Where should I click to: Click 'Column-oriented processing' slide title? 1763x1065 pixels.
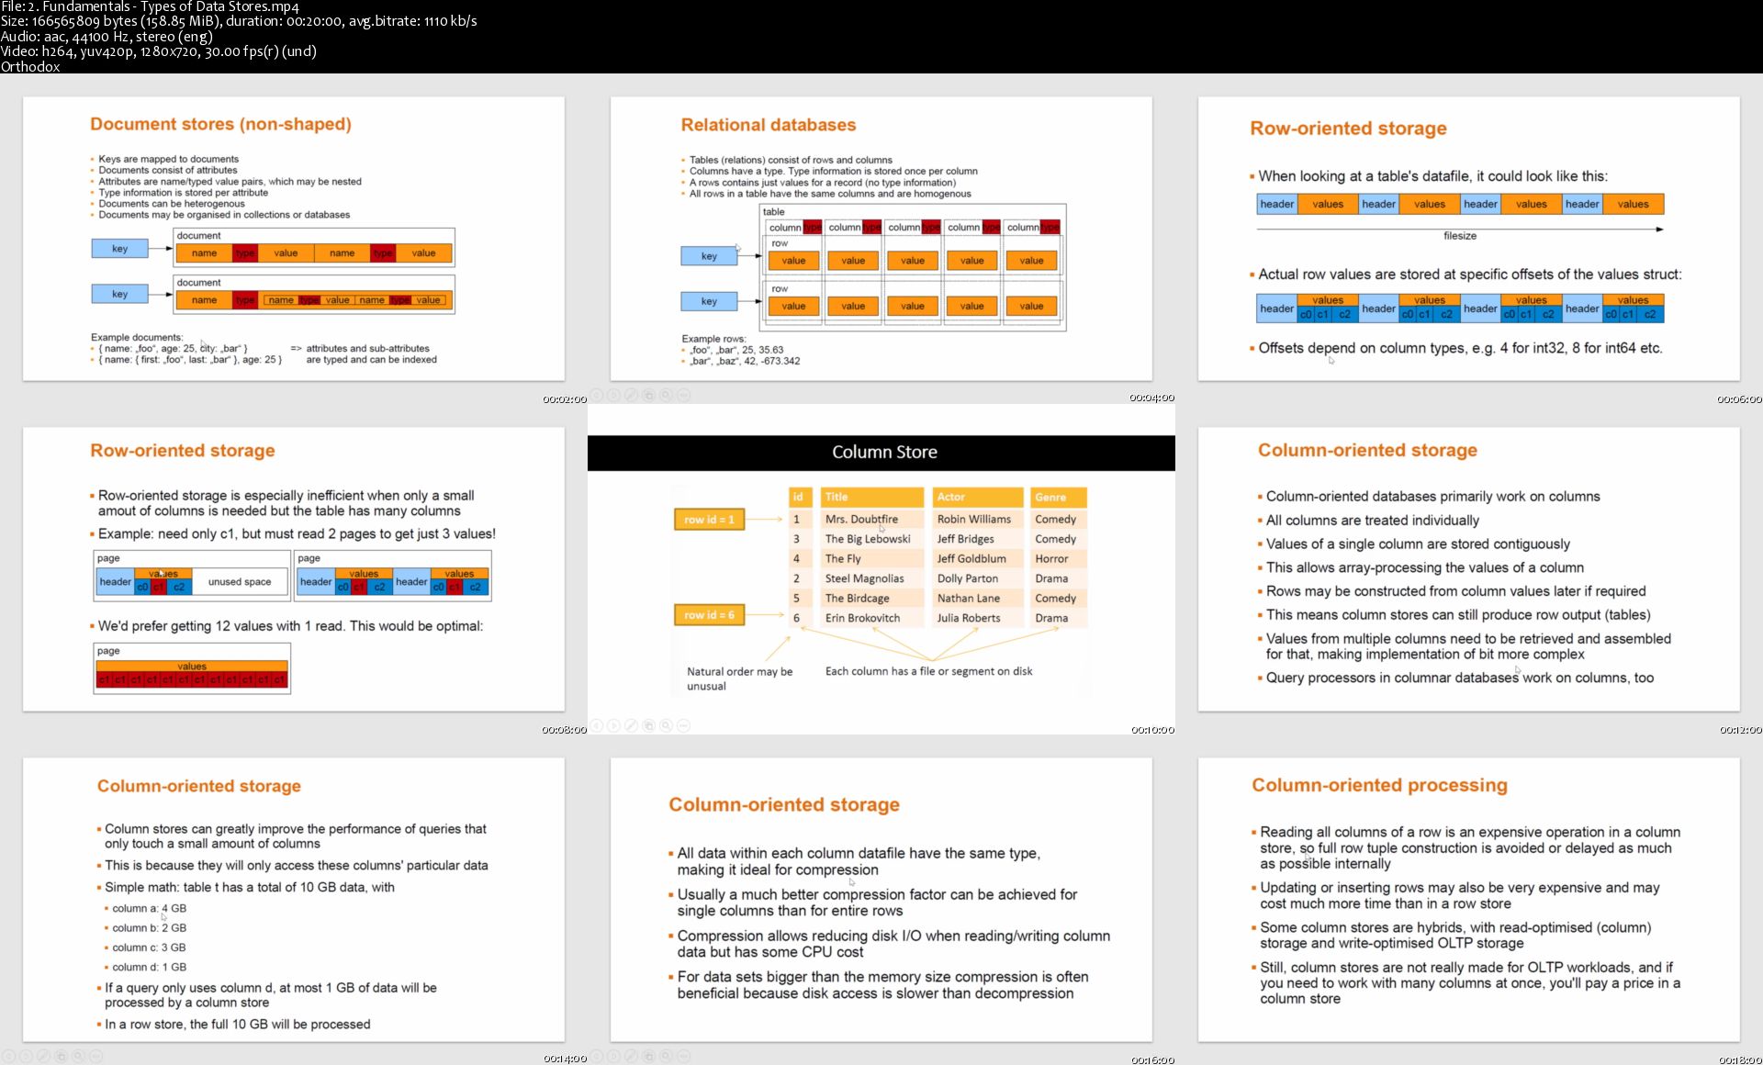pos(1379,785)
